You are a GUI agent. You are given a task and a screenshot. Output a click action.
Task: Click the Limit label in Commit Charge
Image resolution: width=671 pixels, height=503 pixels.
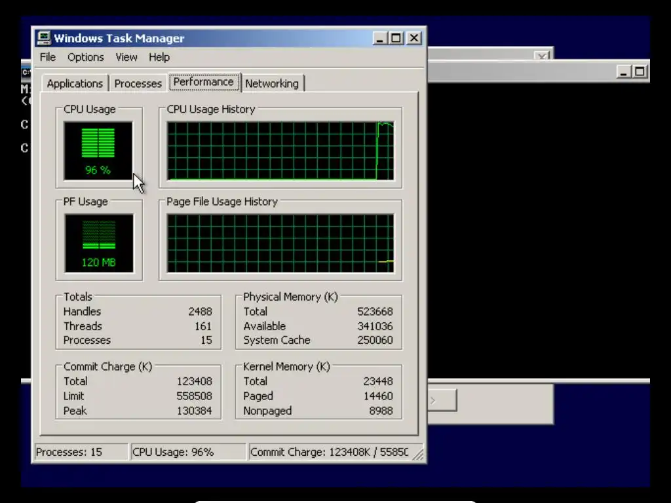(73, 396)
